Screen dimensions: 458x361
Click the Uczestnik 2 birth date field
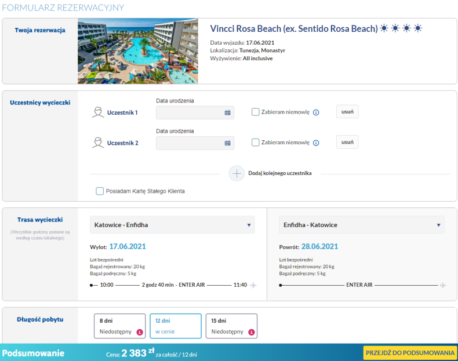coord(195,143)
